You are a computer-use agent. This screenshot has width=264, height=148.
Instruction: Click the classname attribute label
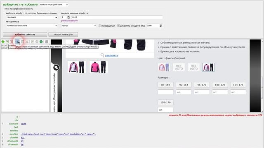click(14, 124)
